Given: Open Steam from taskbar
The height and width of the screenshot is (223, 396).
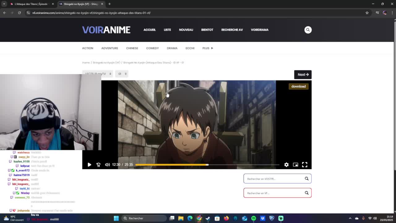Looking at the screenshot, I should [208, 218].
